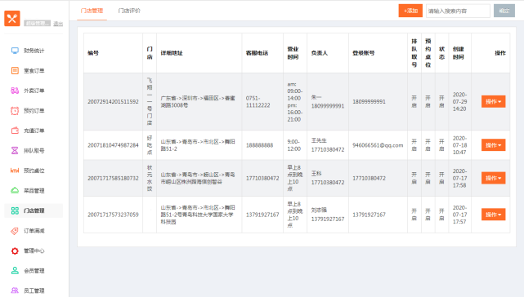524x297 pixels.
Task: Open 排队取号 hourglass icon in sidebar
Action: click(x=15, y=150)
